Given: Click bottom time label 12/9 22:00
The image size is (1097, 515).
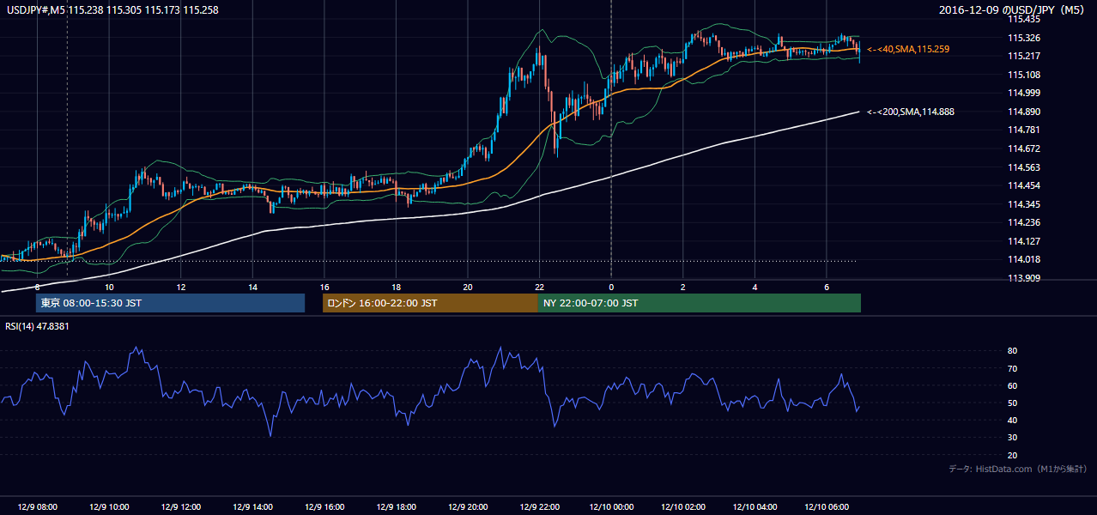Looking at the screenshot, I should (x=539, y=507).
